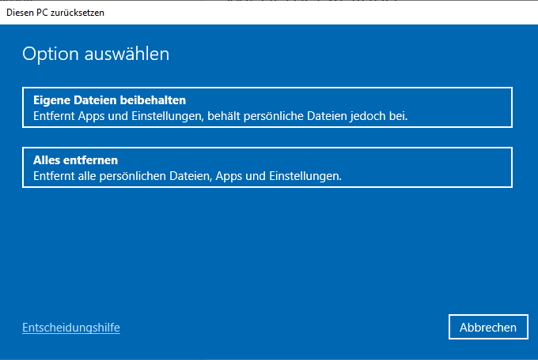The image size is (538, 360).
Task: Open the Entscheidungshilfe link
Action: 71,328
